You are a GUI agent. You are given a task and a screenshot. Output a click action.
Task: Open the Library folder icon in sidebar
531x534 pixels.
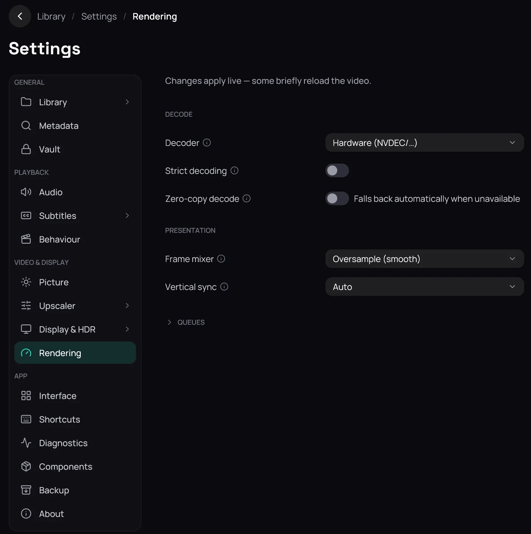coord(26,102)
